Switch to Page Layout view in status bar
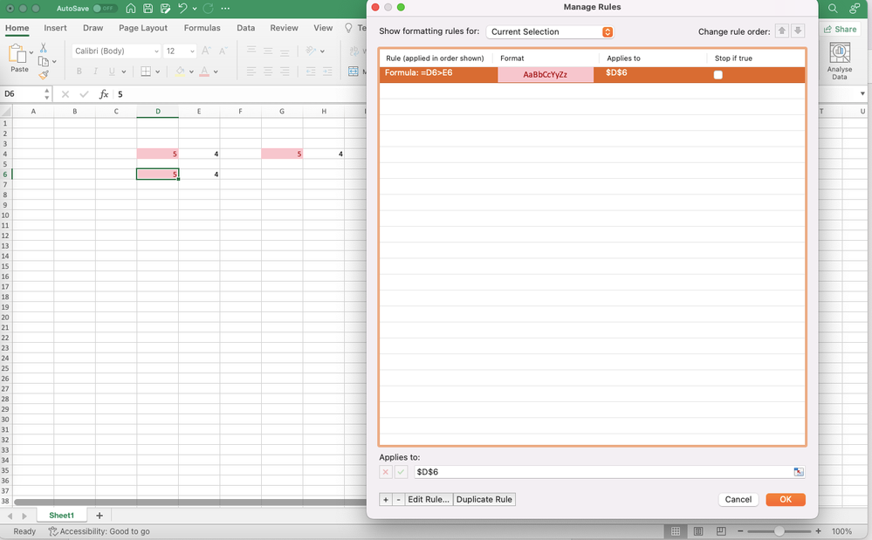 point(698,530)
